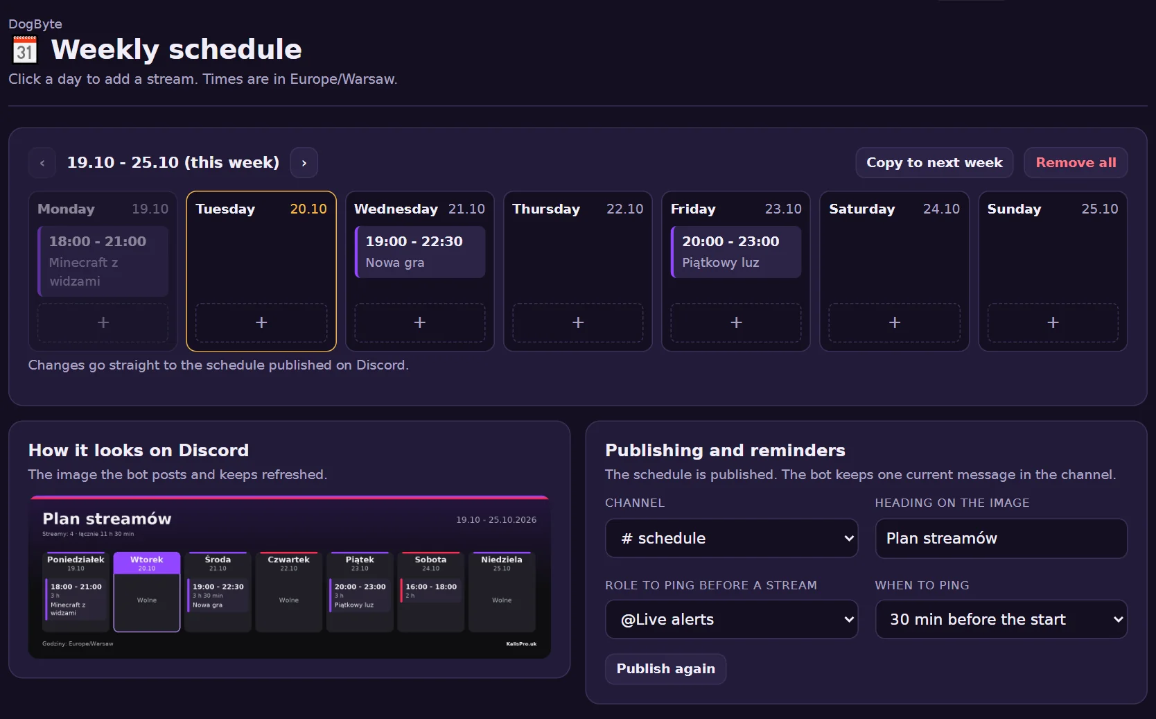1156x719 pixels.
Task: Add a stream on Friday plus button
Action: click(736, 322)
